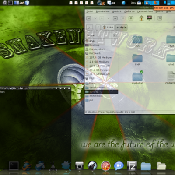The width and height of the screenshot is (175, 175).
Task: Expand the forward history dropdown arrow
Action: click(108, 18)
